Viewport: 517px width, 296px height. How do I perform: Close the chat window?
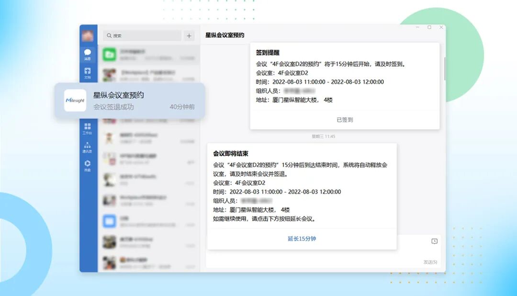click(x=441, y=27)
